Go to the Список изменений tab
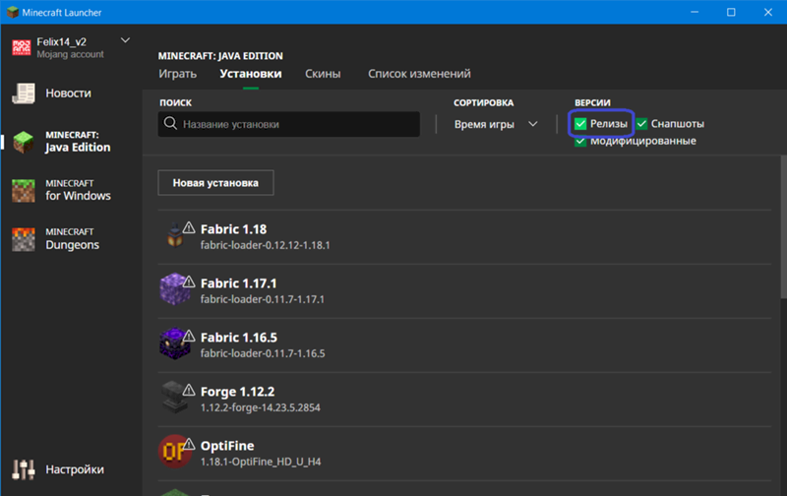 pyautogui.click(x=419, y=74)
